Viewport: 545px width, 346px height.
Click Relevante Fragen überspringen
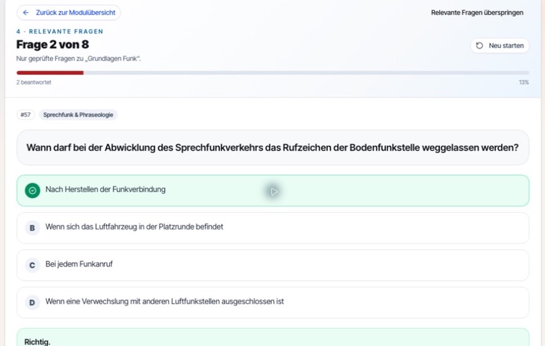coord(477,13)
